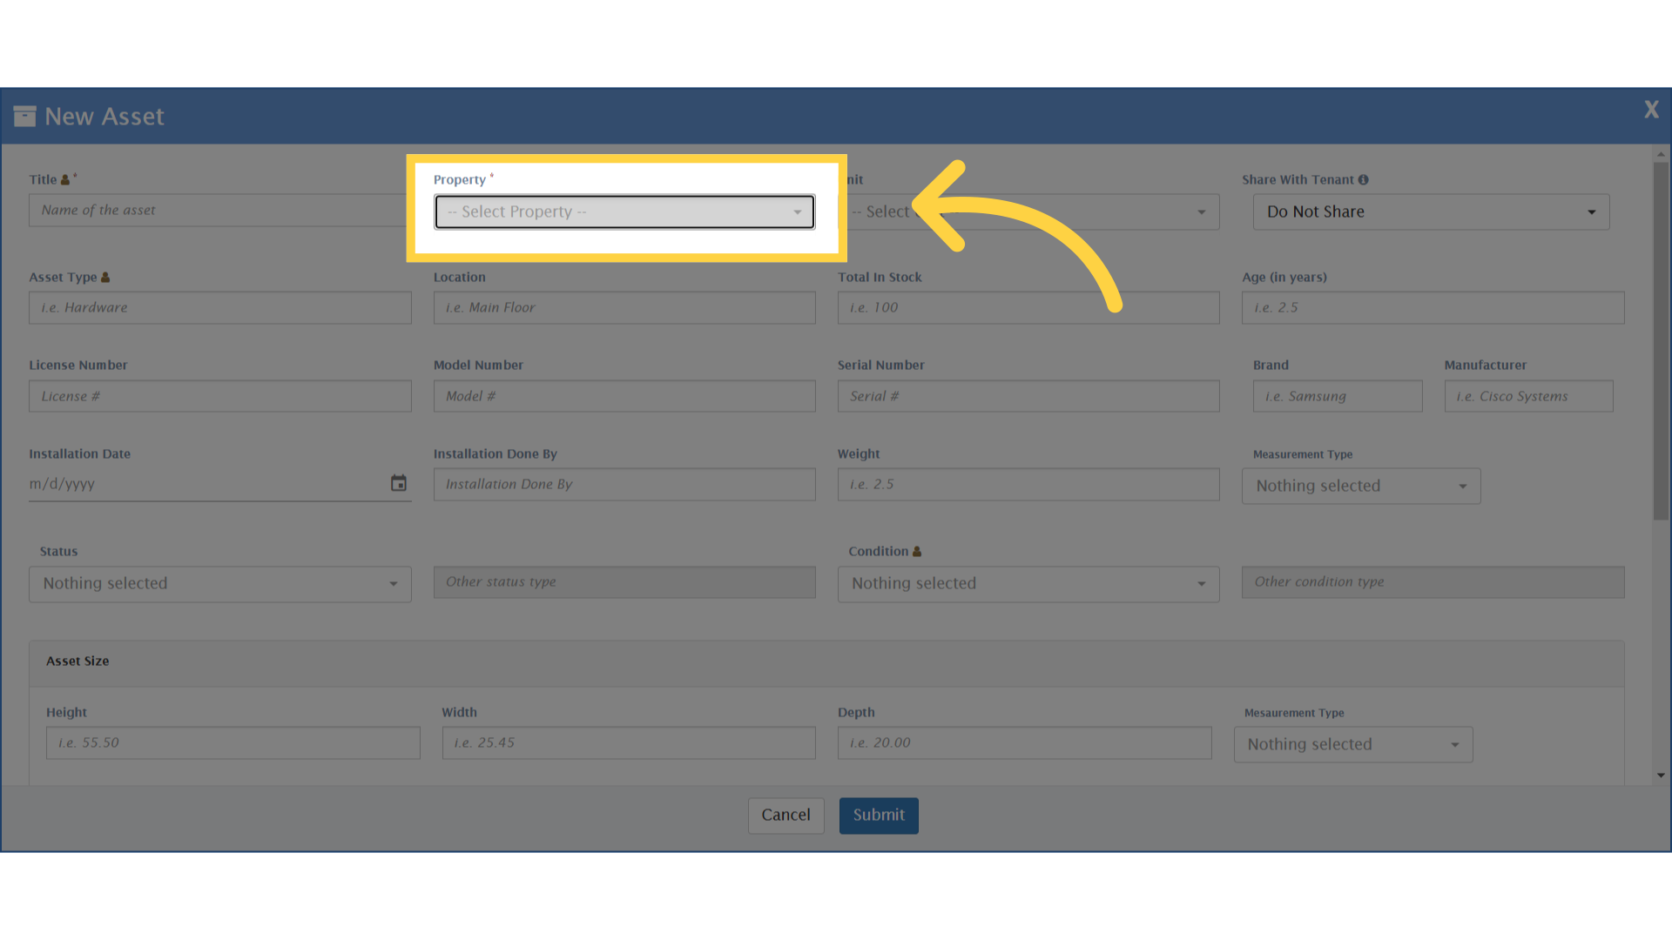This screenshot has width=1672, height=940.
Task: Open the Select Property dropdown
Action: pyautogui.click(x=624, y=211)
